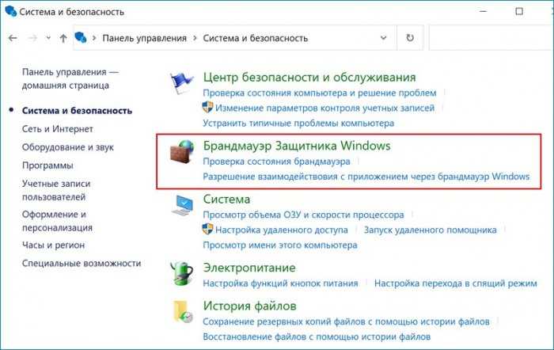The width and height of the screenshot is (554, 350).
Task: Open Оборудование и звук category
Action: point(68,147)
